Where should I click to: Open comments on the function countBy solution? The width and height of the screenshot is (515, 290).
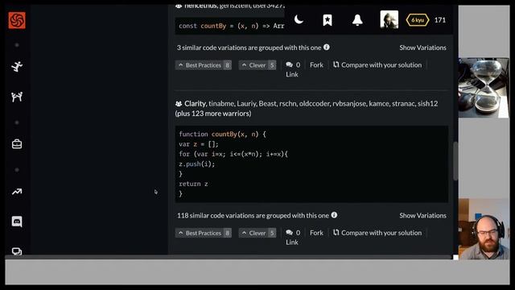pos(293,233)
